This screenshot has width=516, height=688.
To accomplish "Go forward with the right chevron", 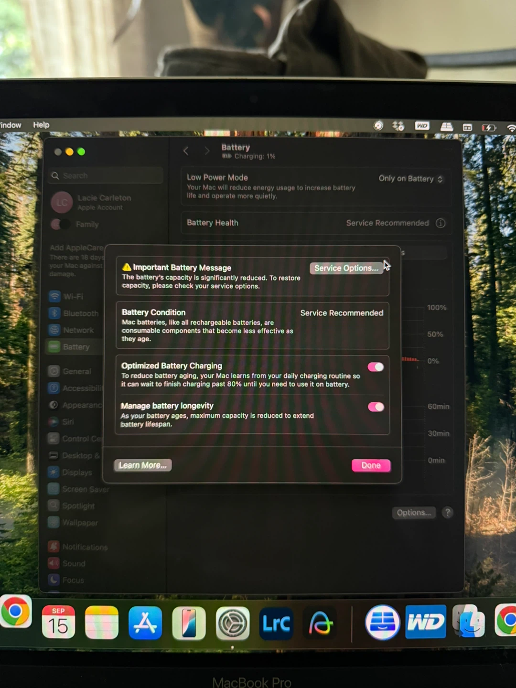I will (207, 151).
